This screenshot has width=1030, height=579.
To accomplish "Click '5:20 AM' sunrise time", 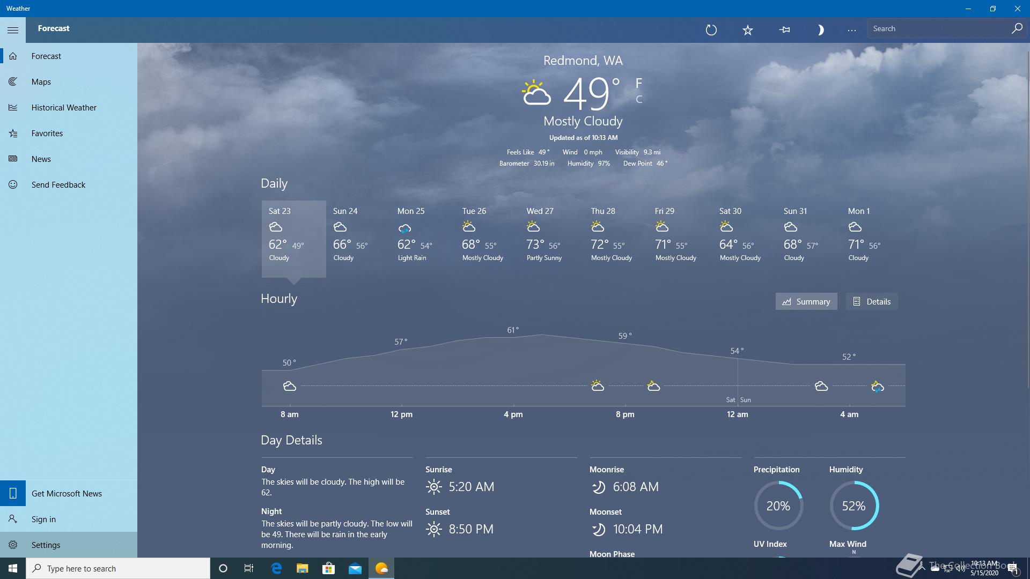I will (x=471, y=487).
